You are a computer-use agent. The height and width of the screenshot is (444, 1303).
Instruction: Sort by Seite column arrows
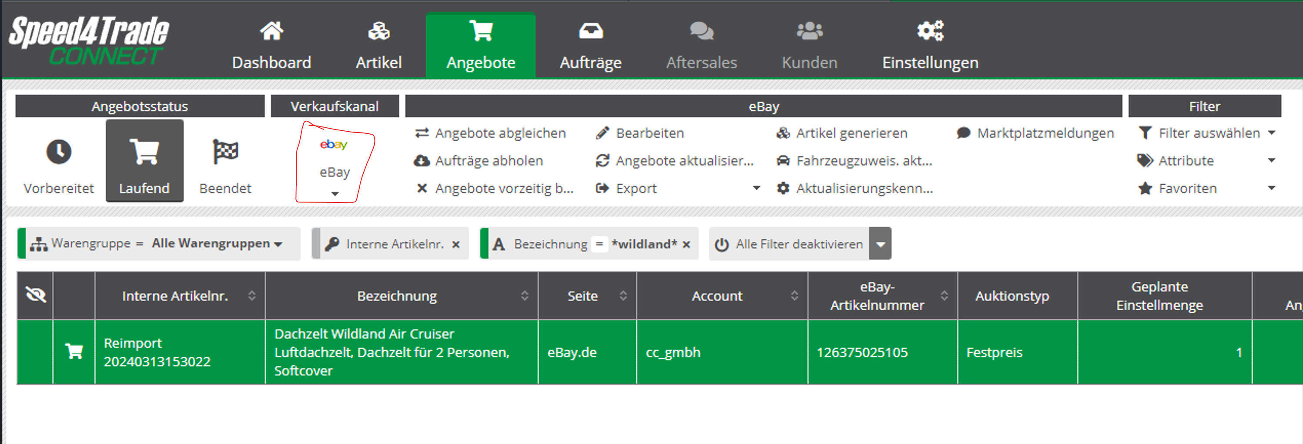pos(623,295)
